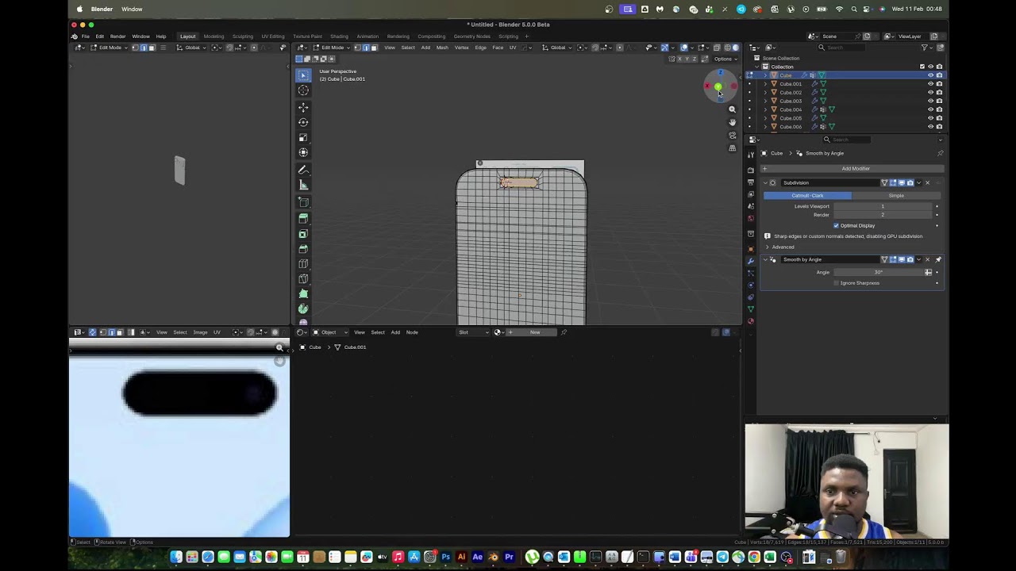Hide Cube.001 via its eye icon
Image resolution: width=1016 pixels, height=571 pixels.
pos(930,84)
